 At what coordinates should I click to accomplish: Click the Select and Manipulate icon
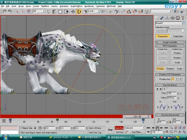click(x=110, y=12)
